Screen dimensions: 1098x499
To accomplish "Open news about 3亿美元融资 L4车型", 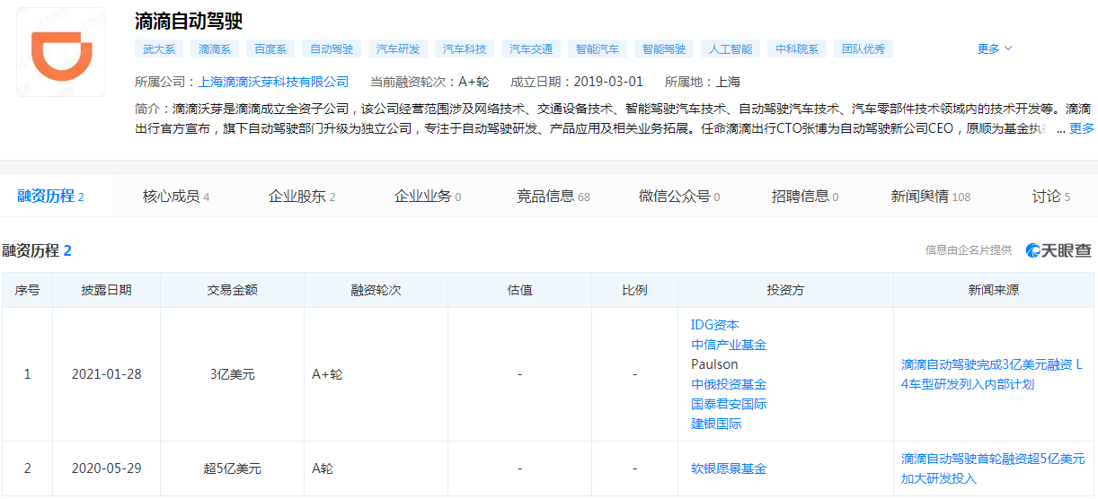I will pos(992,374).
